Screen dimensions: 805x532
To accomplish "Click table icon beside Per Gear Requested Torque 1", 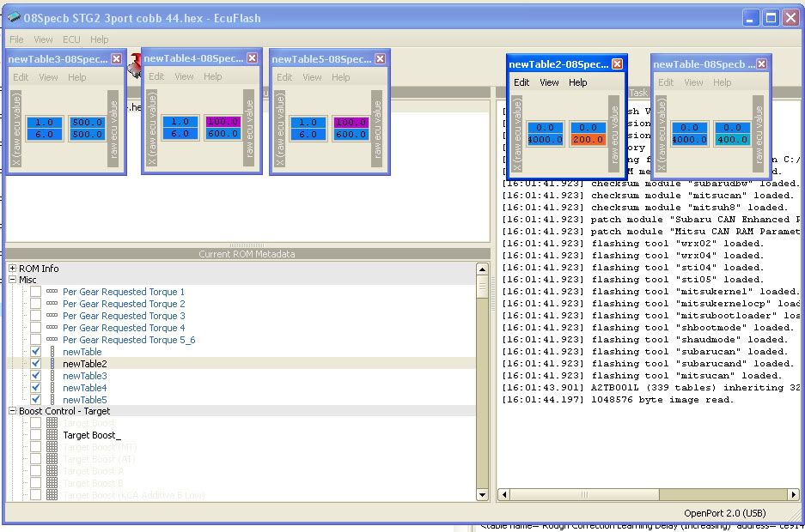I will point(52,291).
